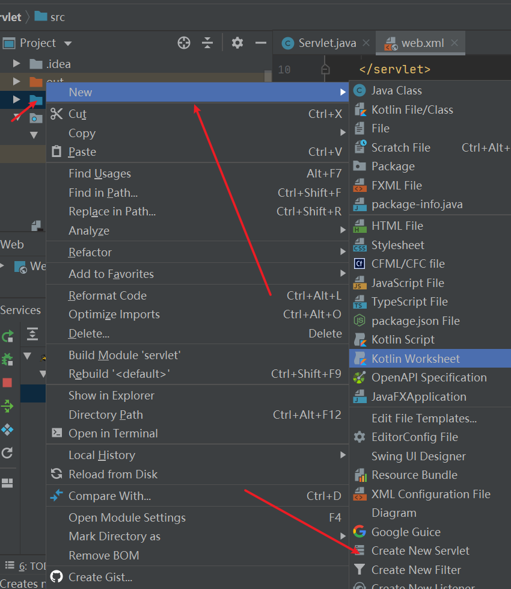This screenshot has width=511, height=589.
Task: Click the src breadcrumb
Action: 49,17
